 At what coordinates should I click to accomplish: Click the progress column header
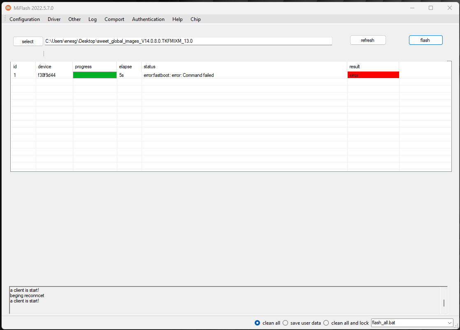tap(95, 67)
